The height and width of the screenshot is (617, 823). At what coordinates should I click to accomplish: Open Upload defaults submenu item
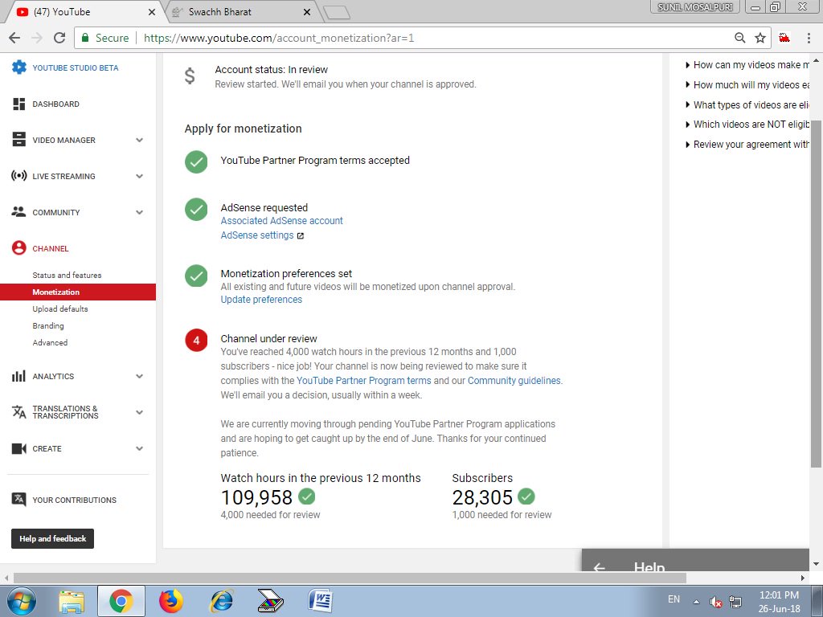[60, 308]
